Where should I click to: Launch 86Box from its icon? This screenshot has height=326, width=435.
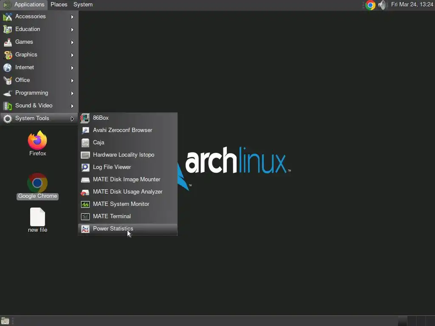point(85,118)
